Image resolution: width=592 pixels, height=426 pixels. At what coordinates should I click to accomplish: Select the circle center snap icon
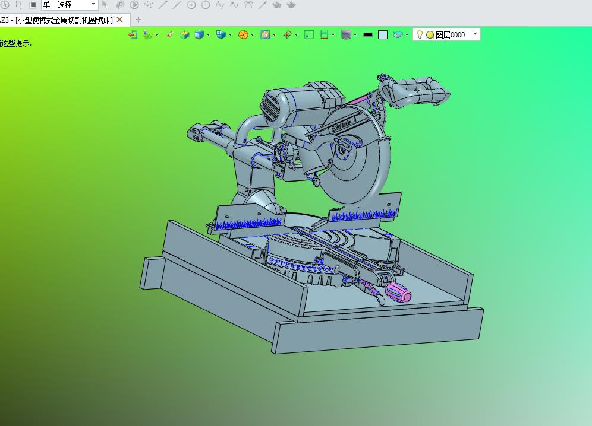(x=191, y=5)
